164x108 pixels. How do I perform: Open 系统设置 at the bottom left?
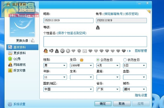(x=19, y=104)
